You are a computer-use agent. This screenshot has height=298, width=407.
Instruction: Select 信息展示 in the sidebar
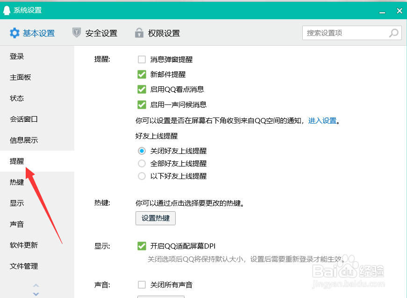[37, 140]
